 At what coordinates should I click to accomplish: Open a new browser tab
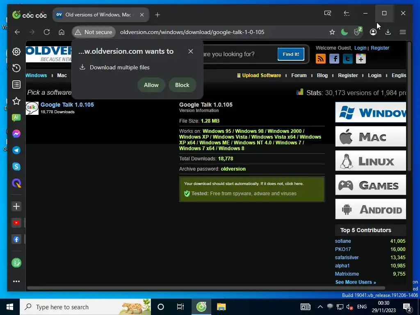click(x=157, y=15)
